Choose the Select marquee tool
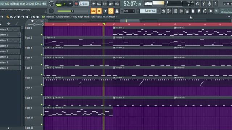This screenshot has height=130, width=232. (x=30, y=17)
